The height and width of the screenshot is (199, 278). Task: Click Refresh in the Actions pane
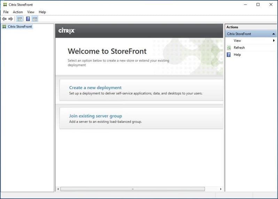[x=239, y=48]
